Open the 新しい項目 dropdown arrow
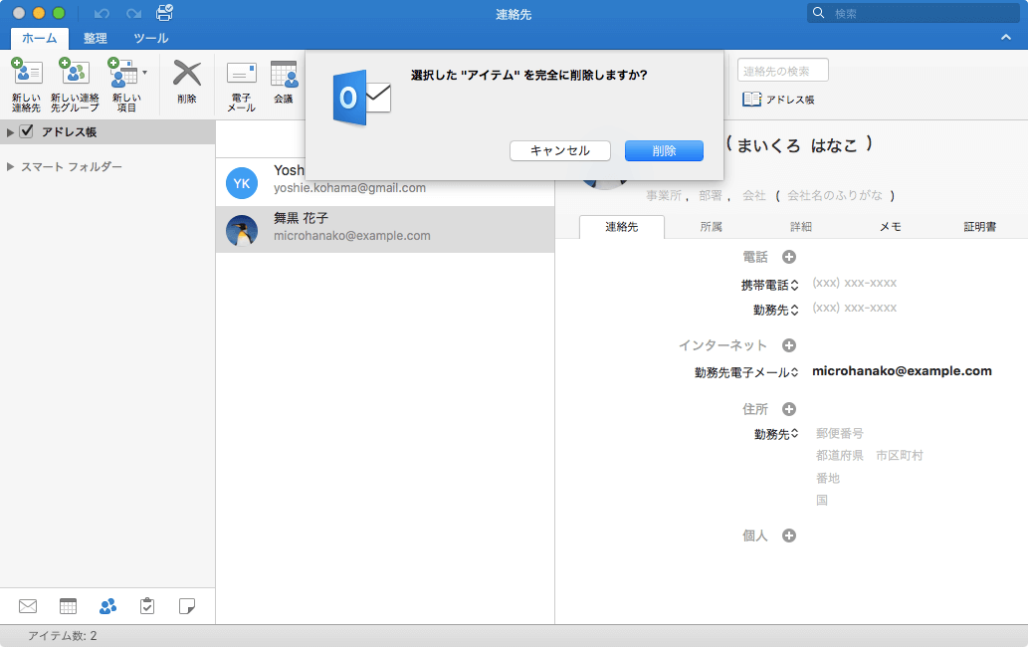 142,72
